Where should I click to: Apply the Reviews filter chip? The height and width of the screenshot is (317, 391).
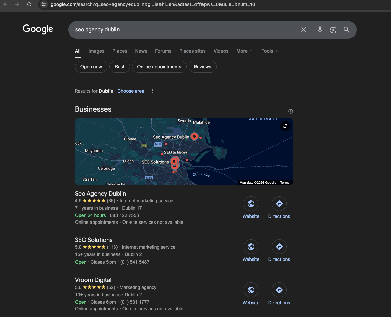point(203,67)
